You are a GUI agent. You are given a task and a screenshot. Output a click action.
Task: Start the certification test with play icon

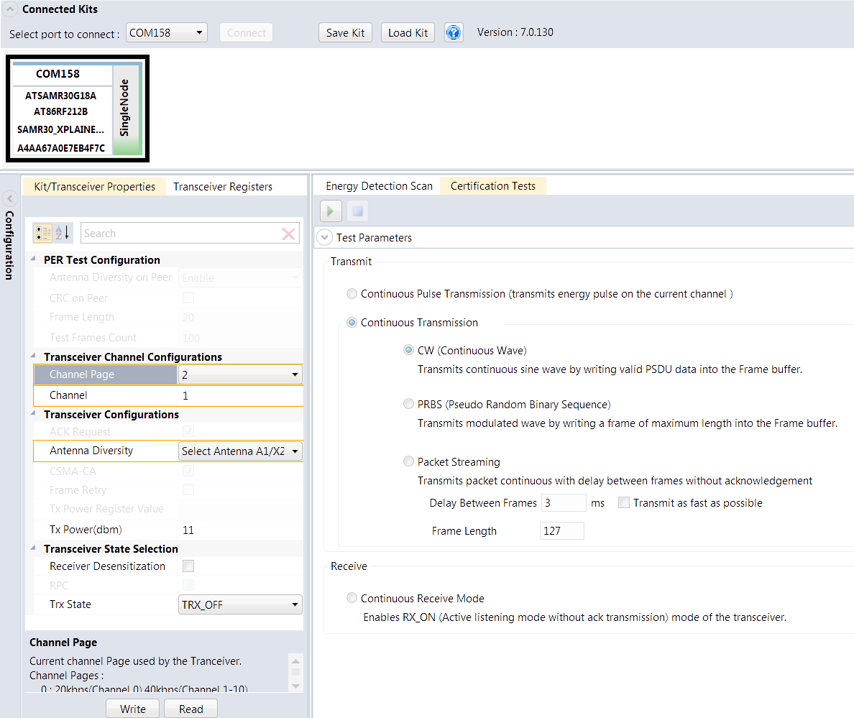331,211
